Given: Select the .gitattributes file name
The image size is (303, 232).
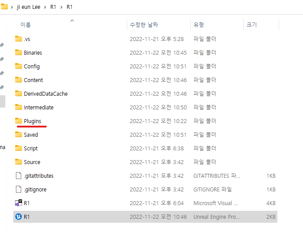Looking at the screenshot, I should [x=39, y=176].
